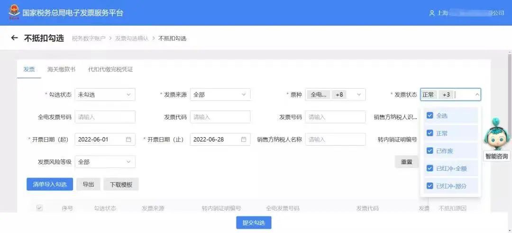Uncheck the 全选 option
The width and height of the screenshot is (512, 233).
coord(430,115)
